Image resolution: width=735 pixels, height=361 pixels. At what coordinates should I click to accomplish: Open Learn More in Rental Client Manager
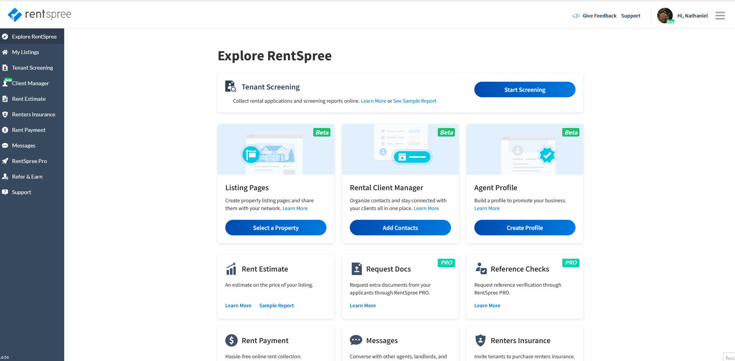(426, 209)
